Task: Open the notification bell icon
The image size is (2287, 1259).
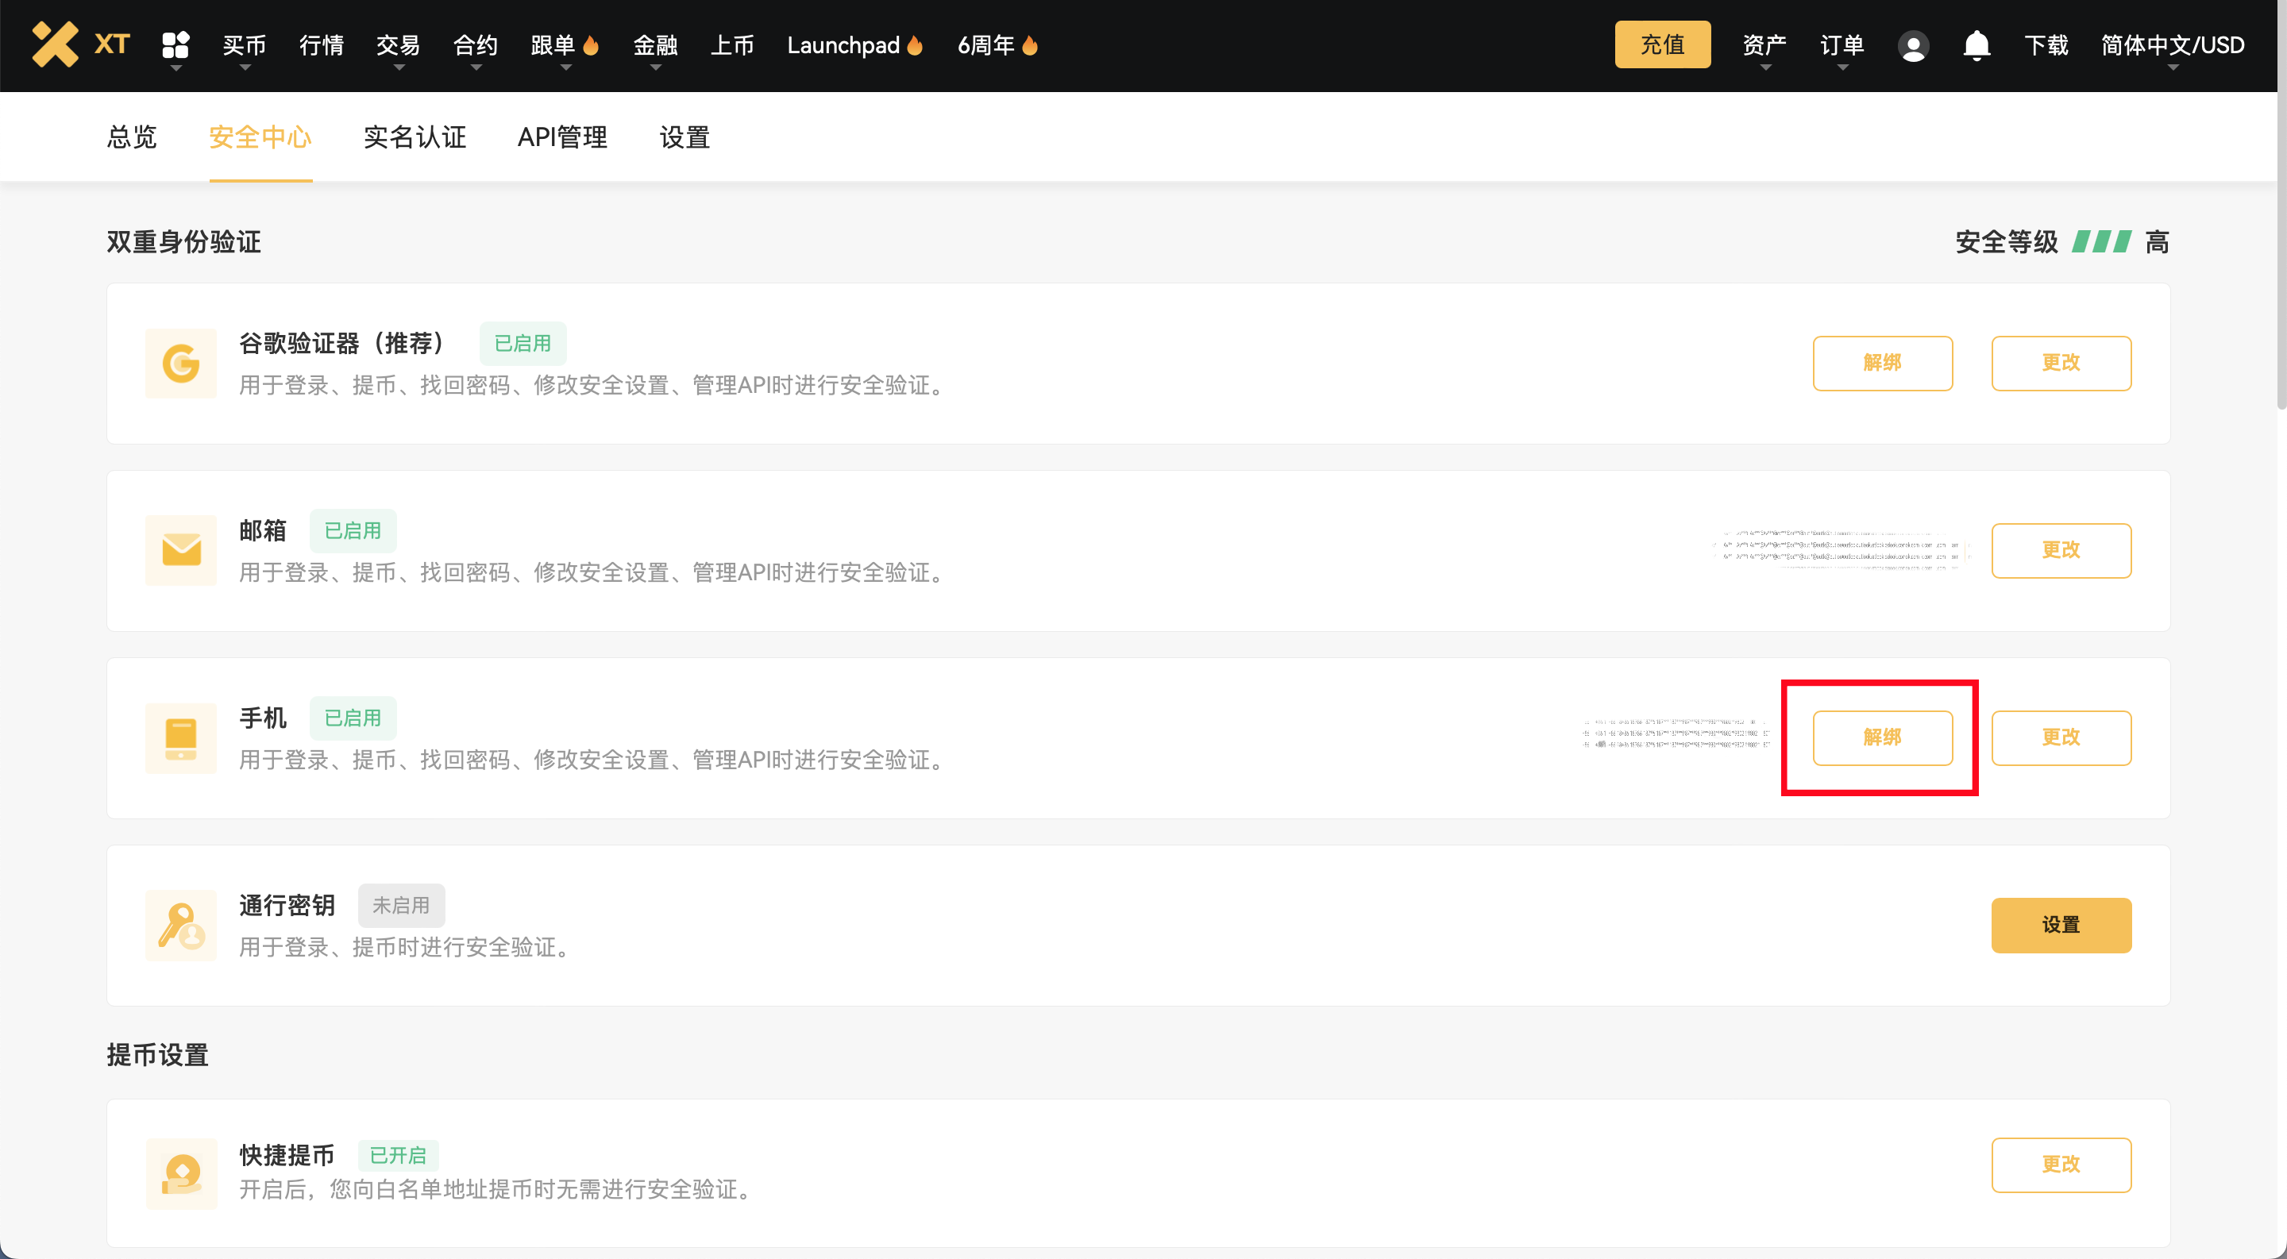Action: (1977, 44)
